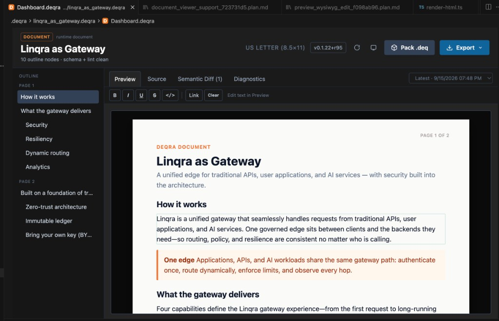Open the render-html.ts tab
Image resolution: width=499 pixels, height=321 pixels.
(x=444, y=7)
